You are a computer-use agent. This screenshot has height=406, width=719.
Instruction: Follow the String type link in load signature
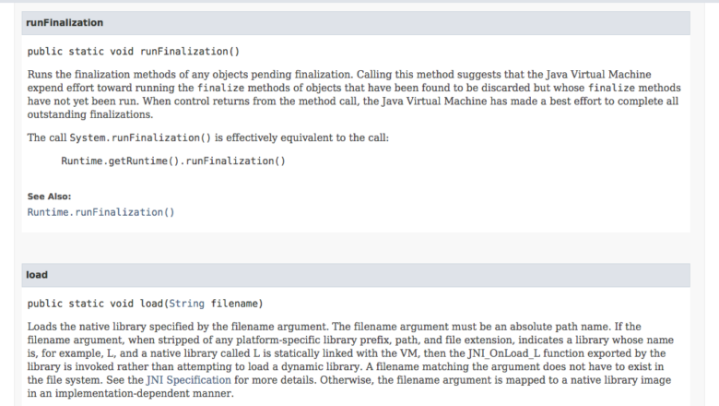(x=186, y=304)
